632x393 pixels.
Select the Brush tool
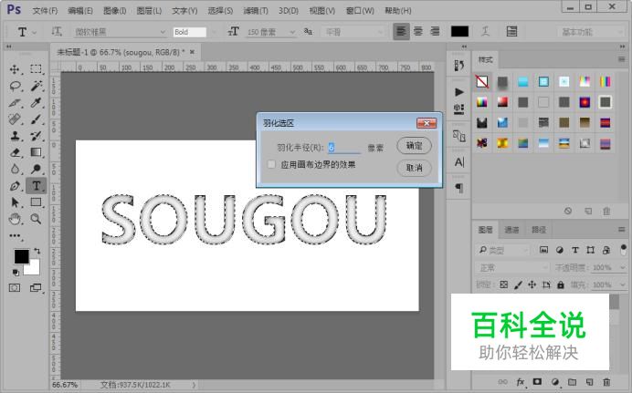[36, 119]
